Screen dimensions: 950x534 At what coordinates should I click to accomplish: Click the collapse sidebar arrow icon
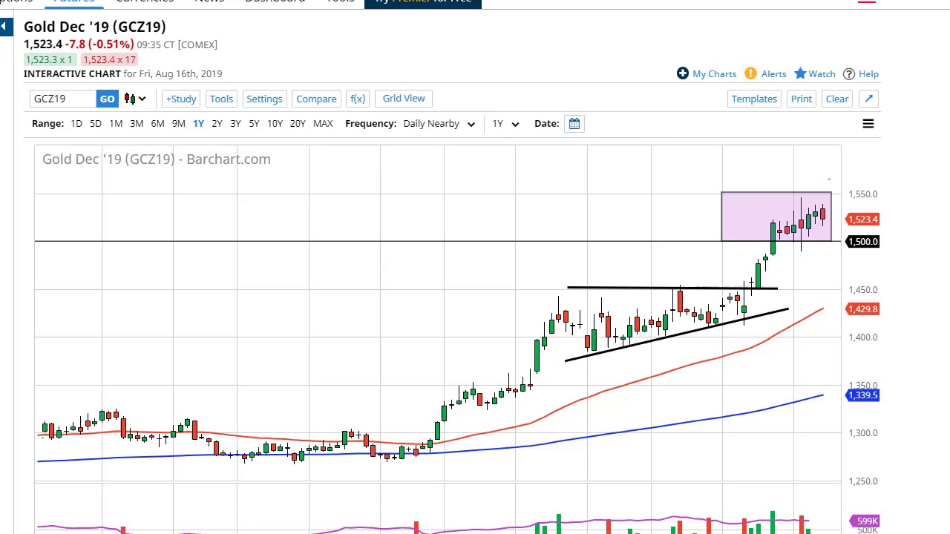pyautogui.click(x=5, y=27)
